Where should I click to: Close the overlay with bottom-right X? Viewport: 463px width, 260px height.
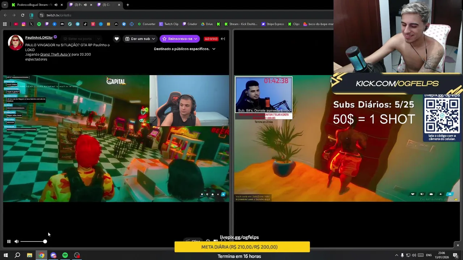[x=458, y=245]
